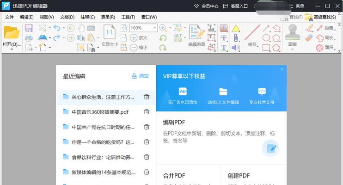
Task: Open 会员中心 member center in title bar
Action: point(206,6)
